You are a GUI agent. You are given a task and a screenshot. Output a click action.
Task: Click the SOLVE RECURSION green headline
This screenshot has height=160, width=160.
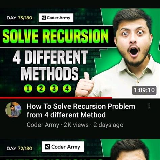point(55,36)
